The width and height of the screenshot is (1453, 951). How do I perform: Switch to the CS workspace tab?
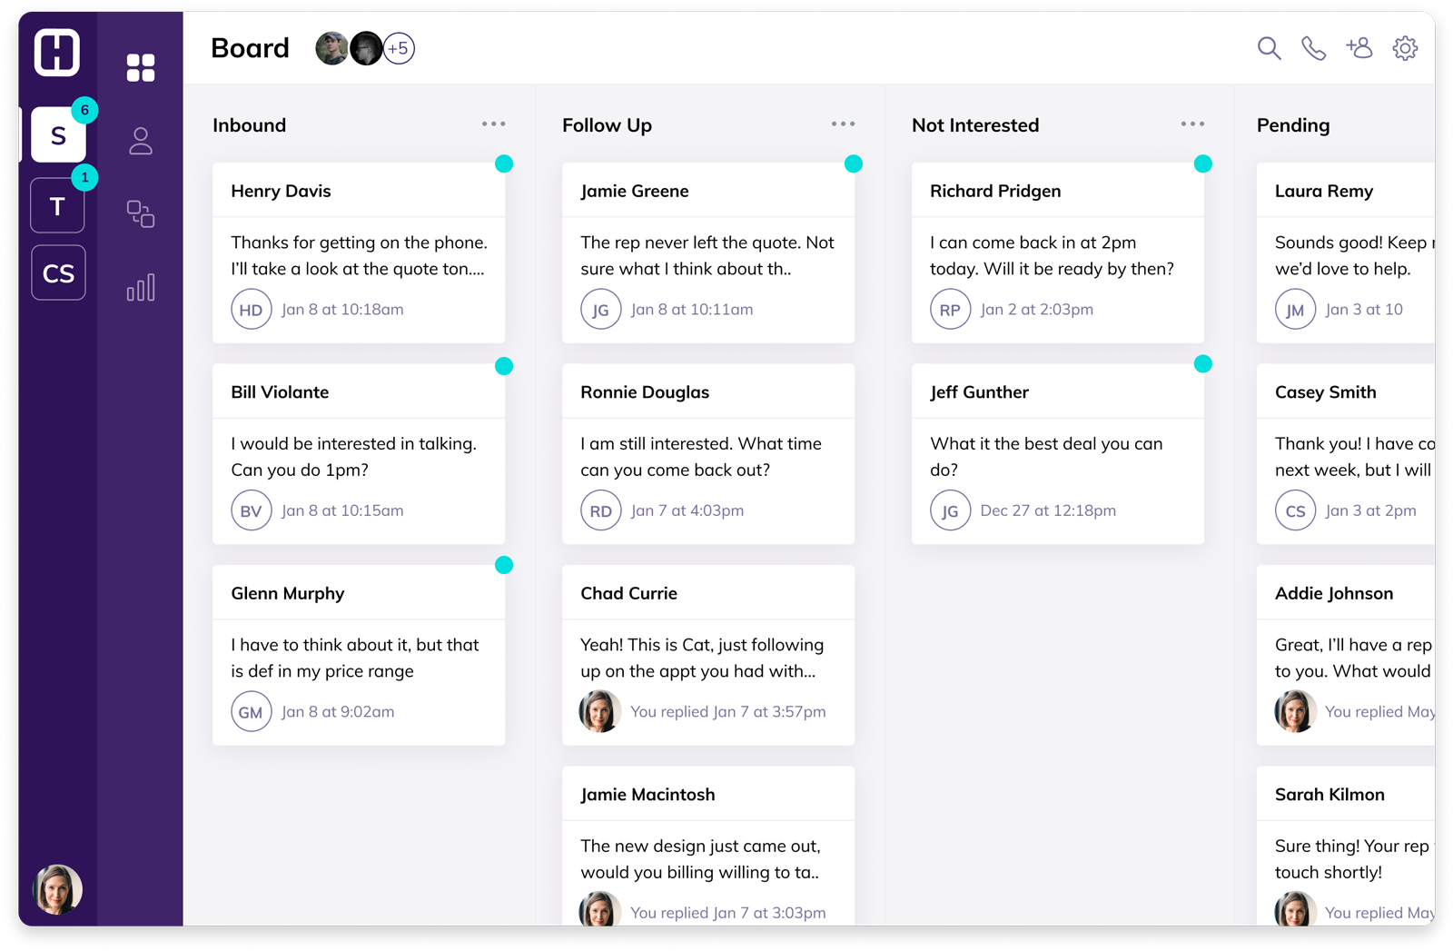pos(57,272)
